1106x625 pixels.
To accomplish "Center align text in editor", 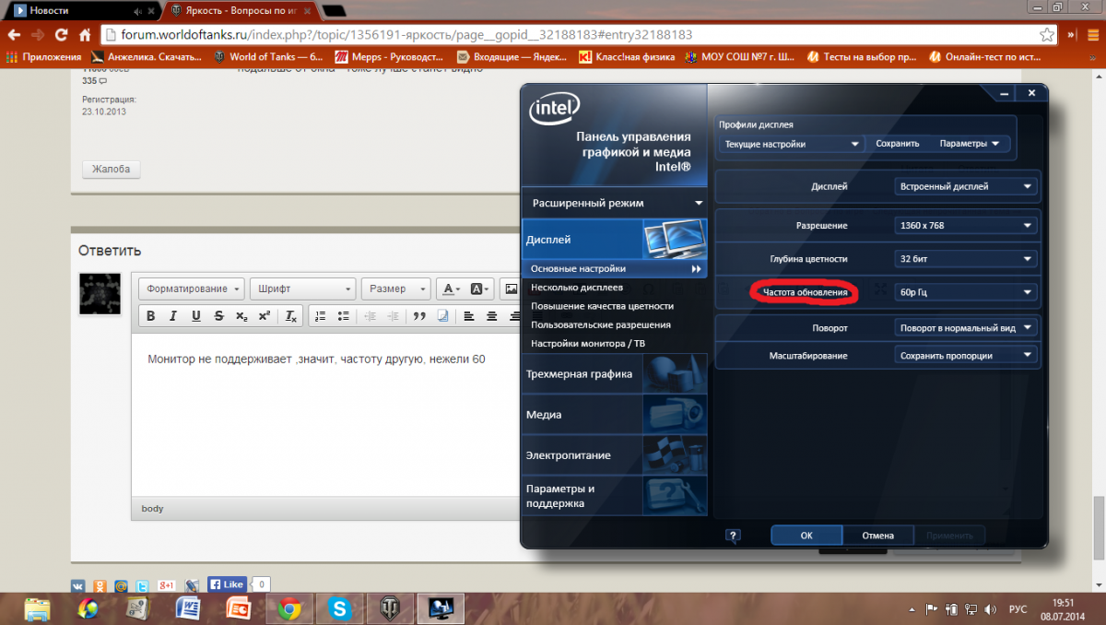I will point(492,316).
